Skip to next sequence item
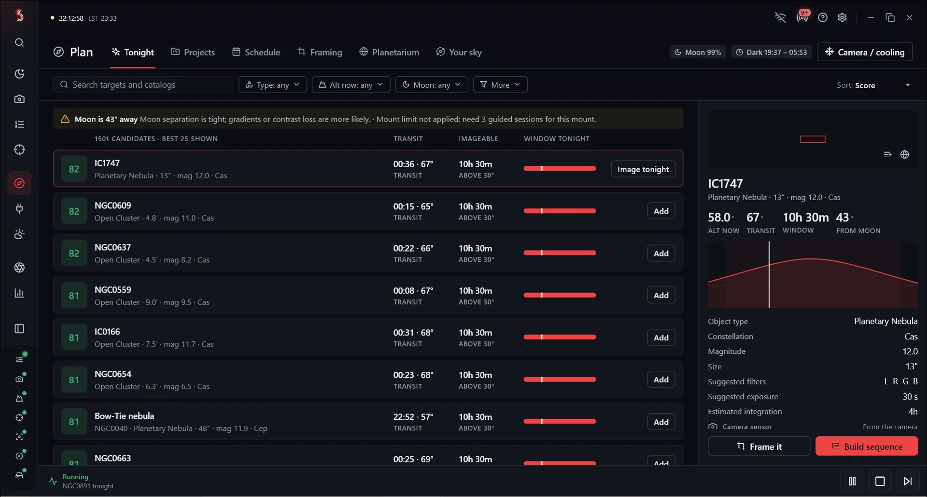The height and width of the screenshot is (497, 927). 908,481
